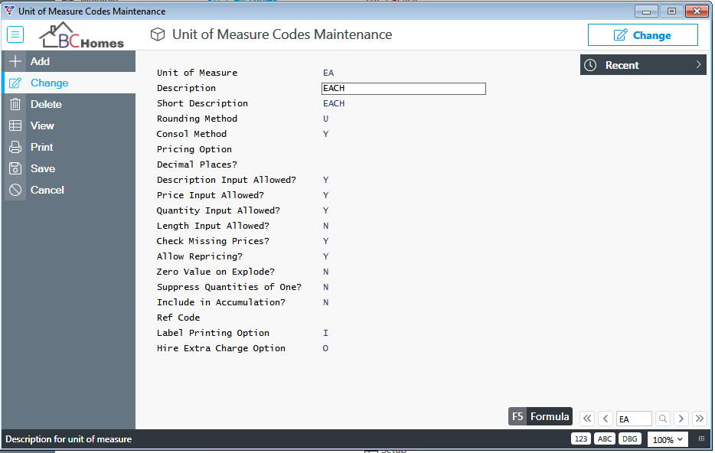
Task: Click the F5 Formula button
Action: [540, 416]
